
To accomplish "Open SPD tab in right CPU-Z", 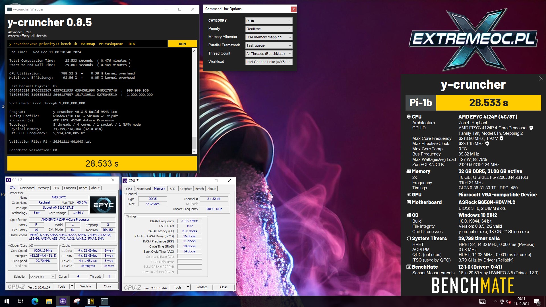I will click(x=173, y=189).
